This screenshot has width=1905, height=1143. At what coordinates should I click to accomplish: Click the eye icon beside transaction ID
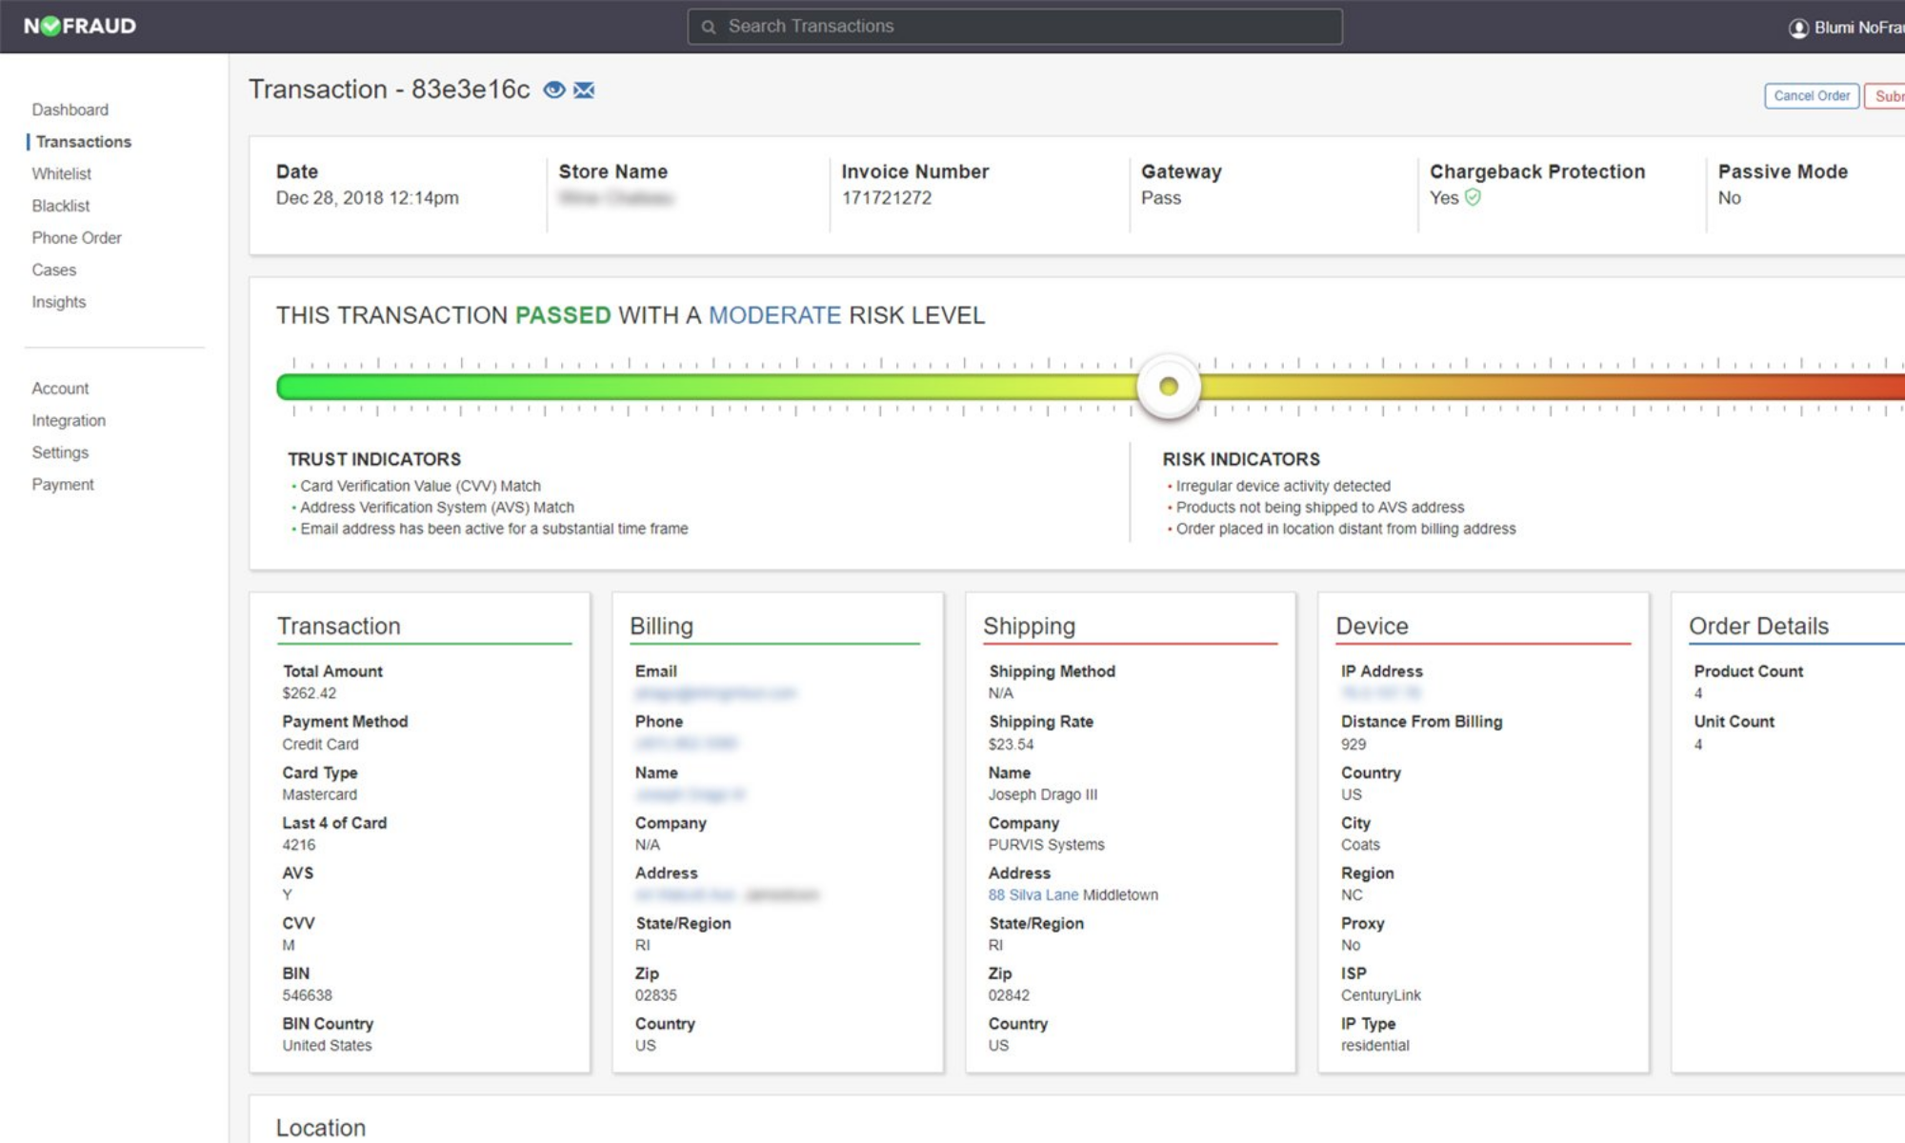click(553, 90)
